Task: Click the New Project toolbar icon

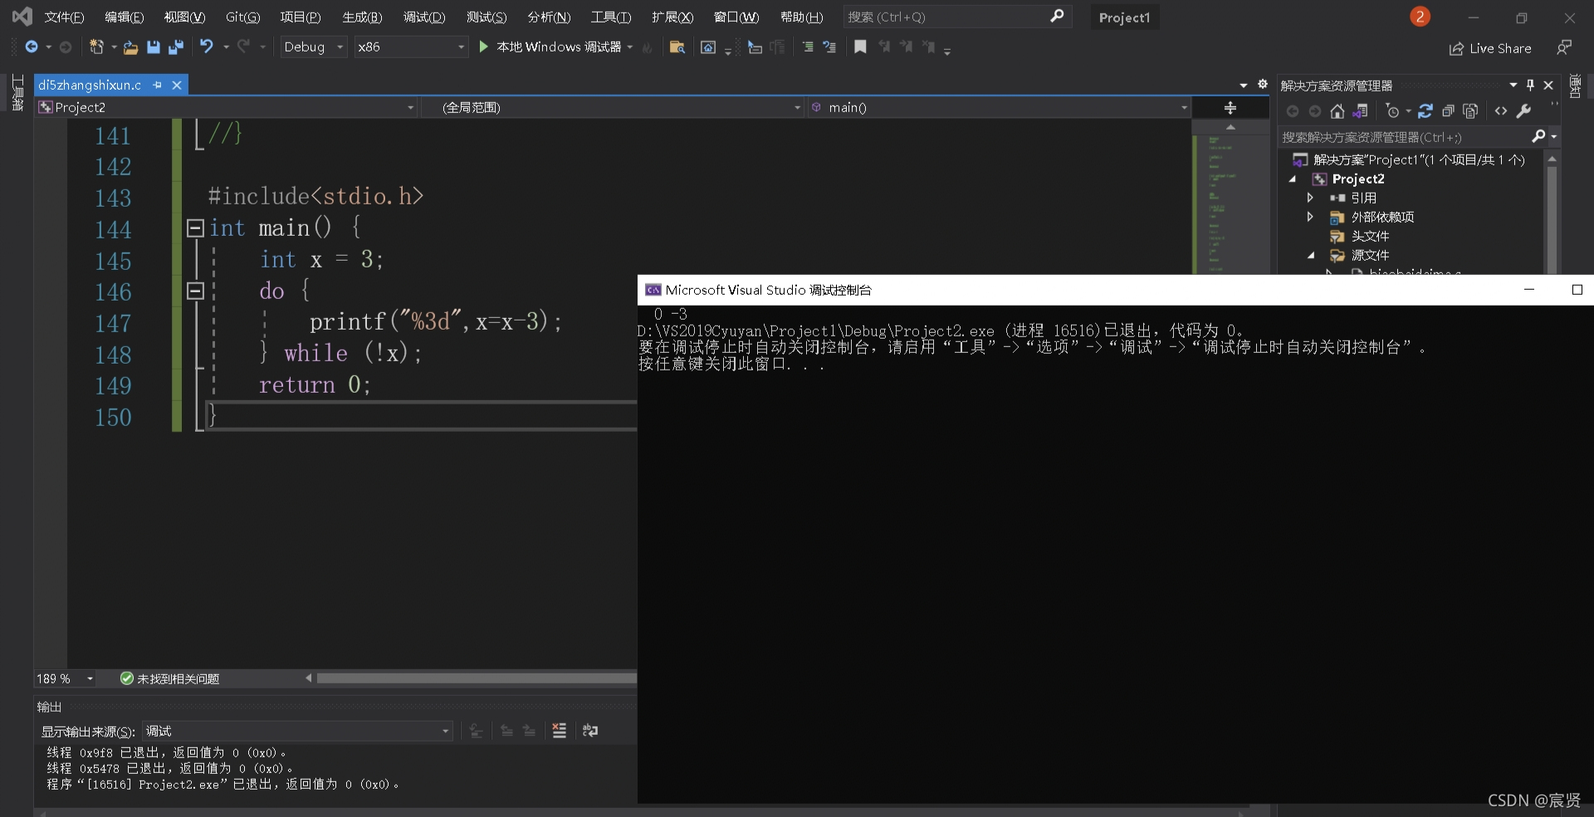Action: [x=96, y=47]
